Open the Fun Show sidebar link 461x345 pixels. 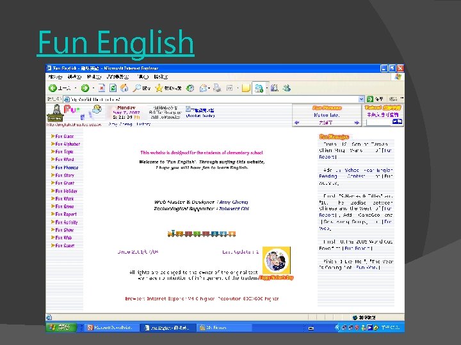(65, 230)
